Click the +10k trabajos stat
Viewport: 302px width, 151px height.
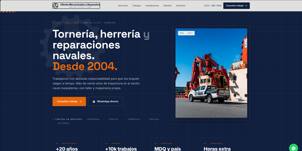coord(121,149)
